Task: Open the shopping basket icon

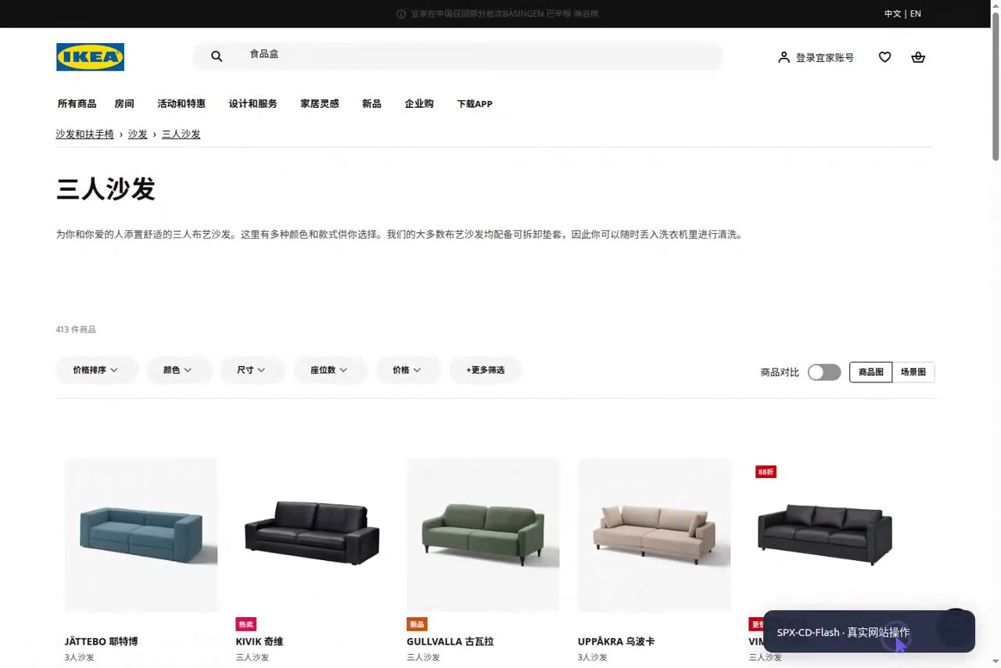Action: (918, 57)
